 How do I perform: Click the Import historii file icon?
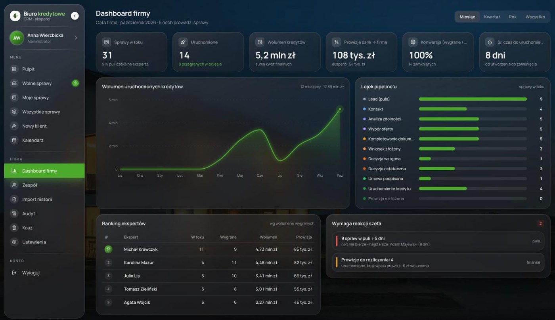point(14,199)
